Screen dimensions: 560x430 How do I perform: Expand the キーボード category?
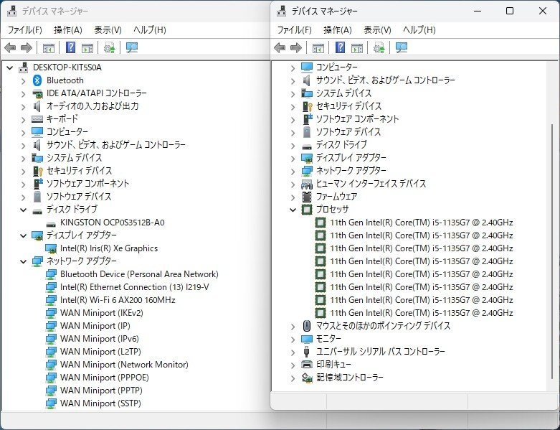pos(23,119)
